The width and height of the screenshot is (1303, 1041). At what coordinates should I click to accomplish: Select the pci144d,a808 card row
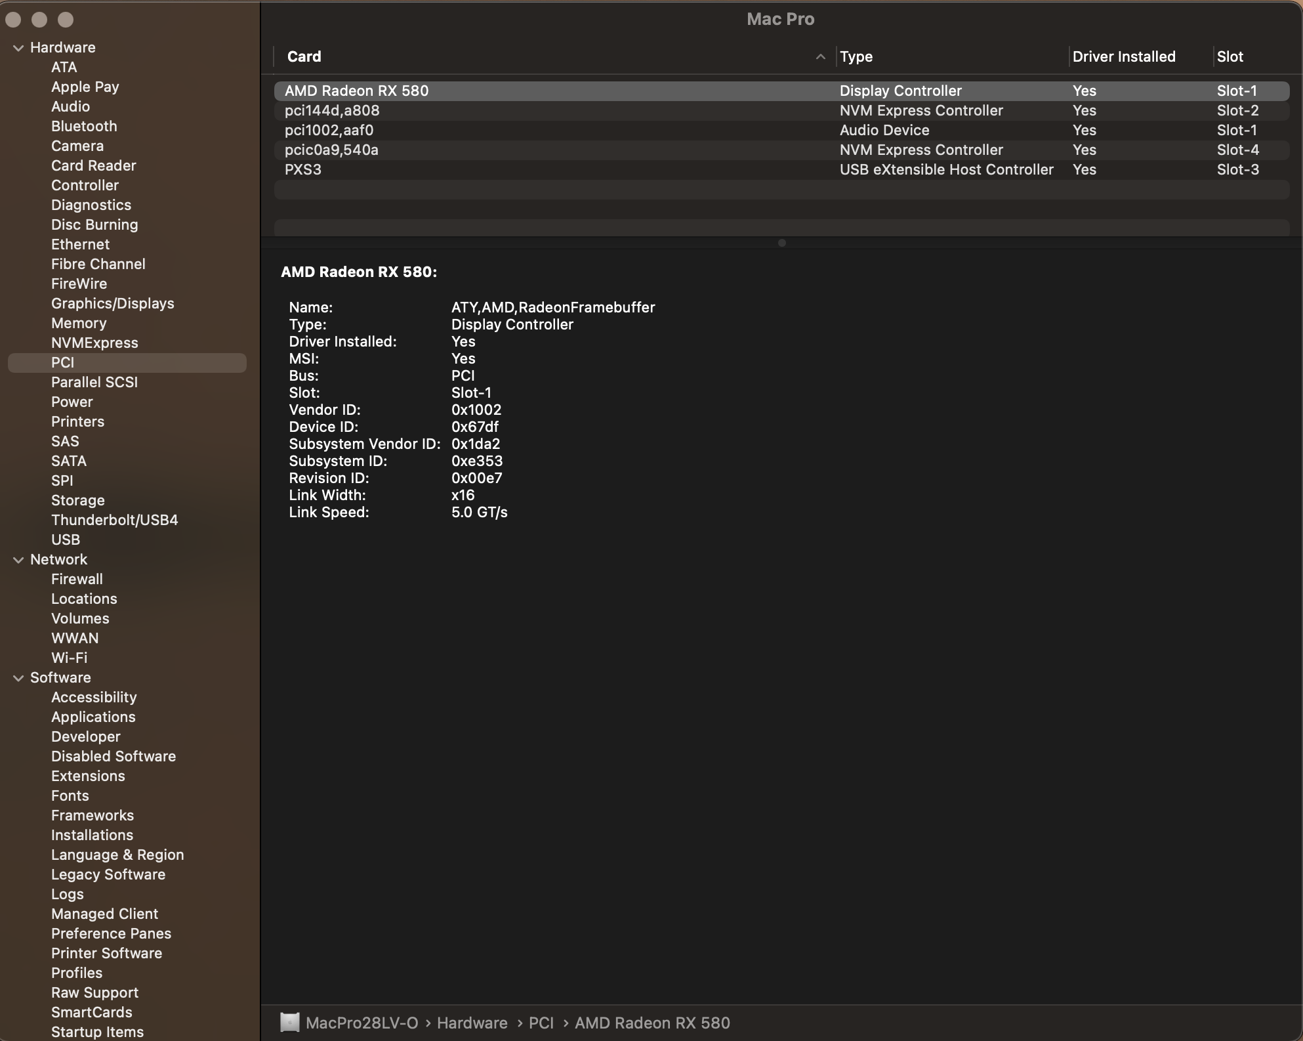pyautogui.click(x=332, y=110)
